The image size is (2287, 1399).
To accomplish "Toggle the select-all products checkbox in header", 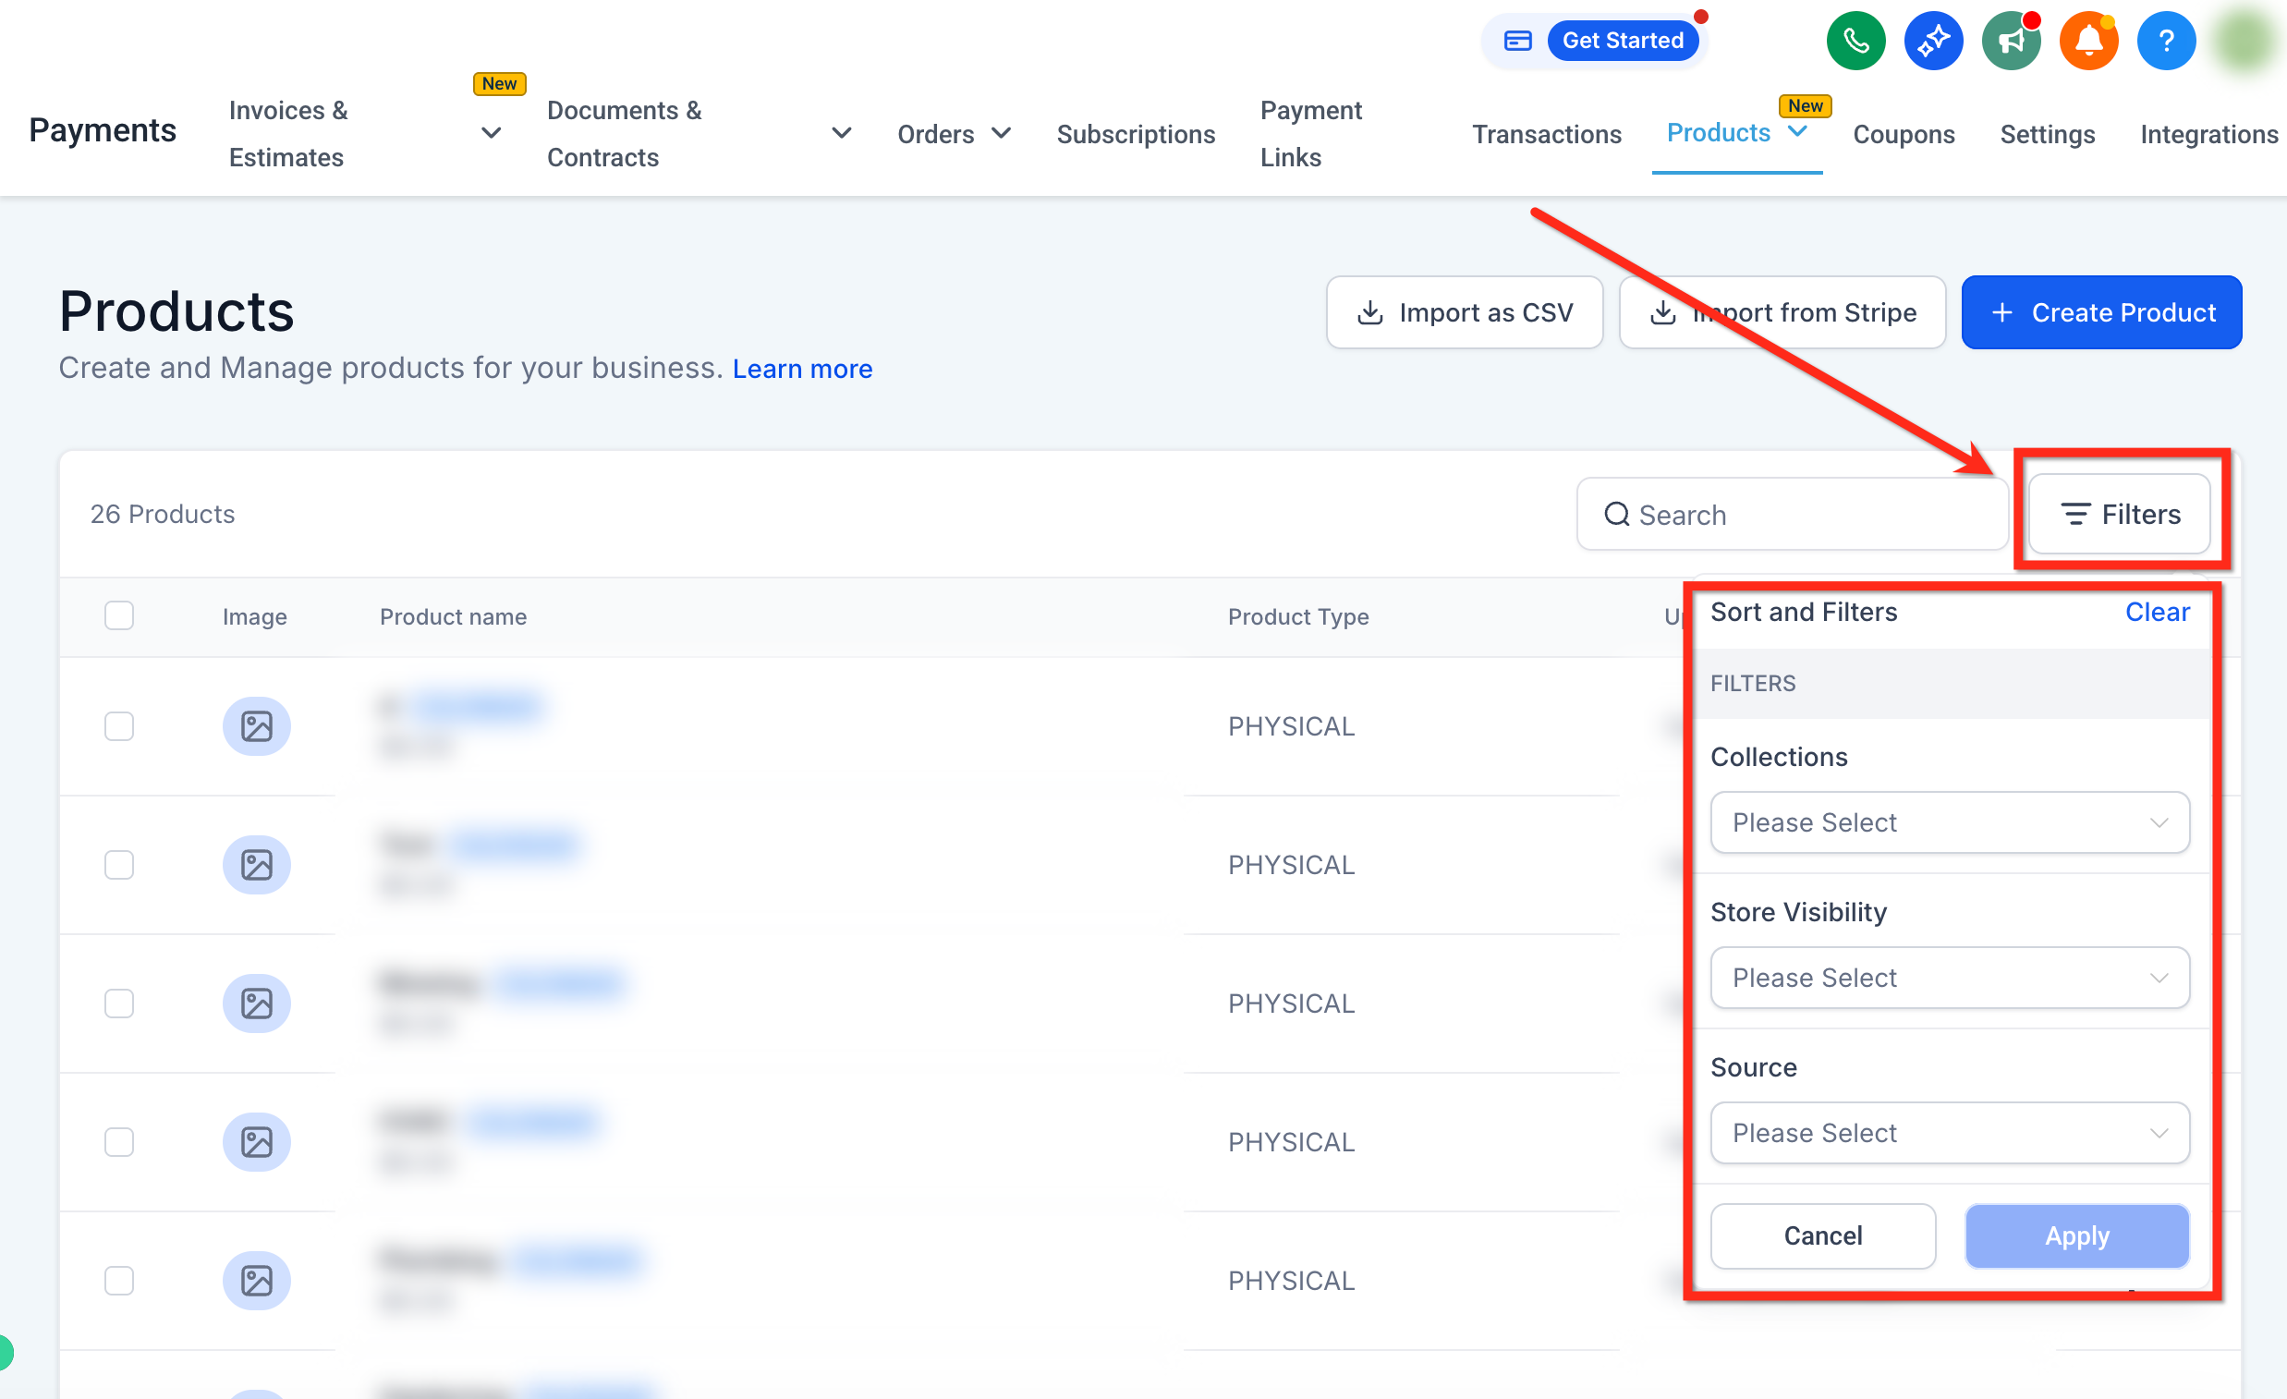I will tap(119, 615).
